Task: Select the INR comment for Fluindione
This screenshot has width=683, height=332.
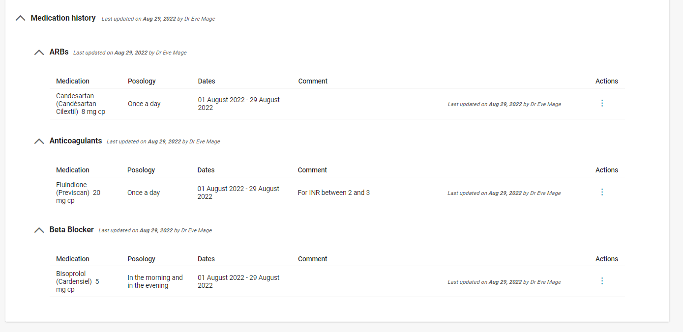Action: coord(334,192)
